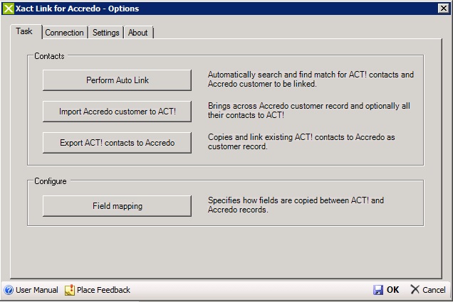Click the Xact Link green X app icon
This screenshot has width=453, height=302.
[x=8, y=9]
